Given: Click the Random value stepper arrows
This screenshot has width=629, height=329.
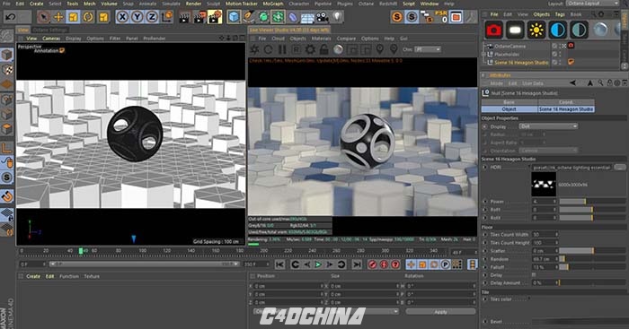Looking at the screenshot, I should pyautogui.click(x=556, y=259).
